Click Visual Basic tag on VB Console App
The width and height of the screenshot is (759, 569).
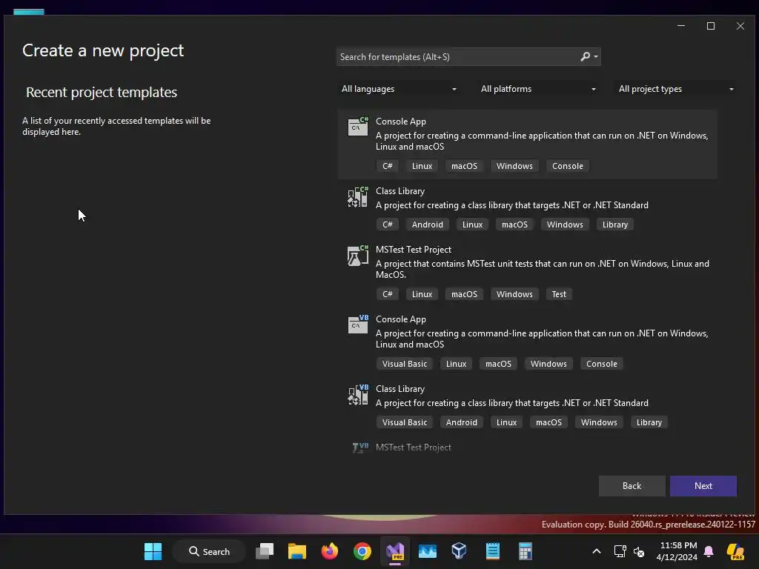[x=405, y=364]
